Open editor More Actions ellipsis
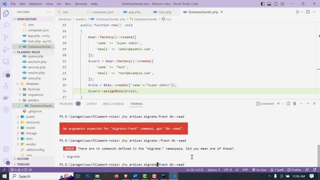 (x=314, y=12)
